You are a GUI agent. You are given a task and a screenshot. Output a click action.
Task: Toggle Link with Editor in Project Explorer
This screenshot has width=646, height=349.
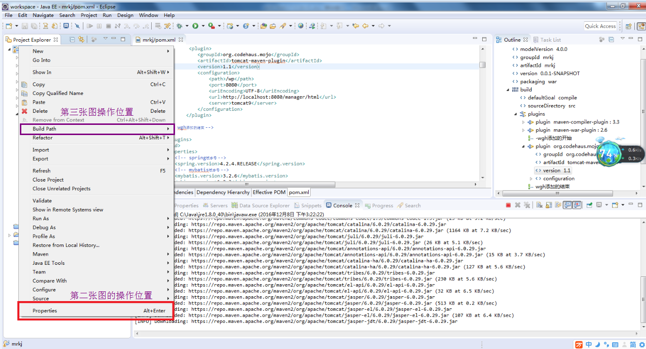click(x=81, y=40)
